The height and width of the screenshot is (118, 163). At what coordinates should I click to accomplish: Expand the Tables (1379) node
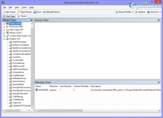tap(4, 24)
